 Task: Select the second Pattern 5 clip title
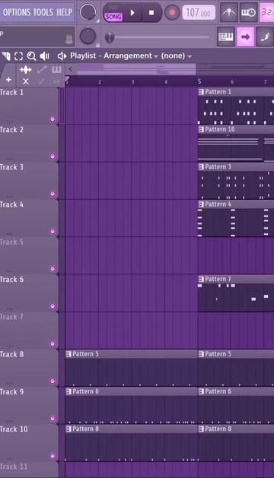pos(218,354)
